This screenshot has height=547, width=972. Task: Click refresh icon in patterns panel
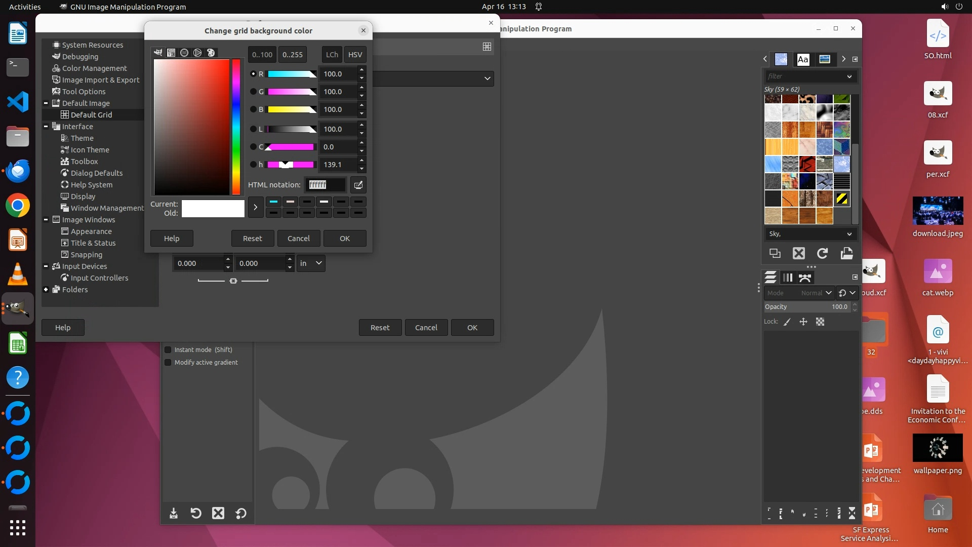click(x=822, y=253)
